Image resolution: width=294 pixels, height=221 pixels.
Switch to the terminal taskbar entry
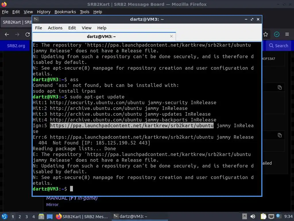click(140, 216)
